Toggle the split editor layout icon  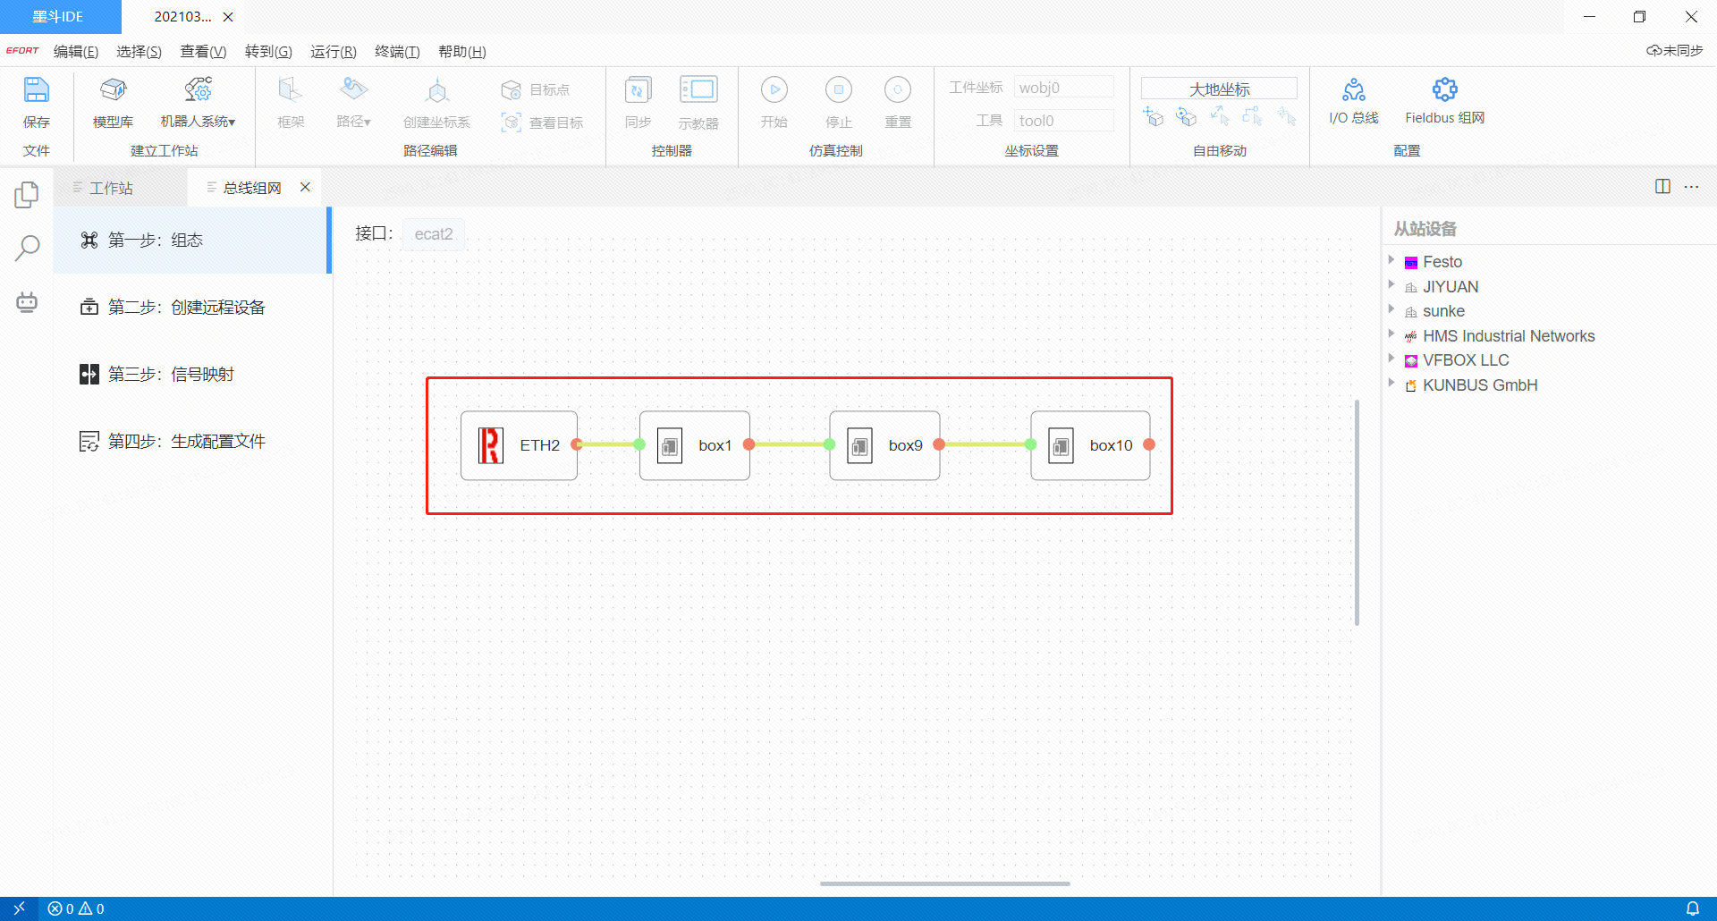[x=1662, y=187]
